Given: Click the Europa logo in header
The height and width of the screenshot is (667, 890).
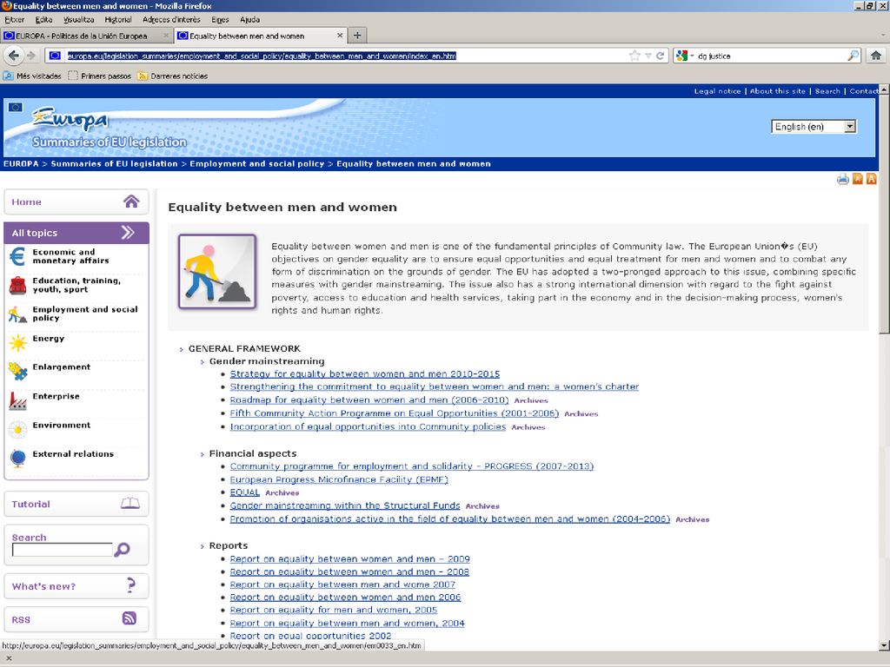Looking at the screenshot, I should point(70,119).
